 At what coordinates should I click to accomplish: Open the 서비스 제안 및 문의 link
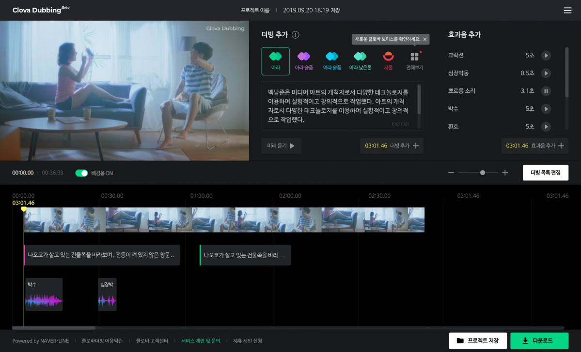[x=201, y=341]
